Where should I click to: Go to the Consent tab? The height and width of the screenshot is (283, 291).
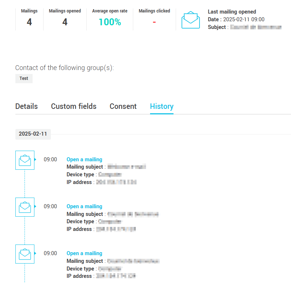pos(123,106)
